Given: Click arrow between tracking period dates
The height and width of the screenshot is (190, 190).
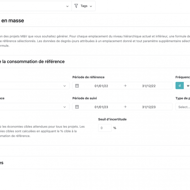Looking at the screenshot, I should click(125, 107).
